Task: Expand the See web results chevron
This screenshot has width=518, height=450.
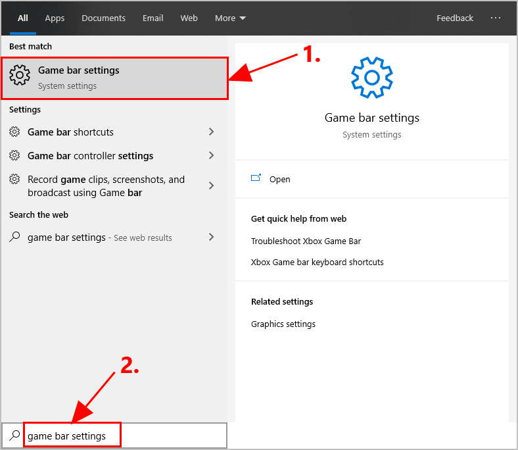Action: tap(212, 237)
